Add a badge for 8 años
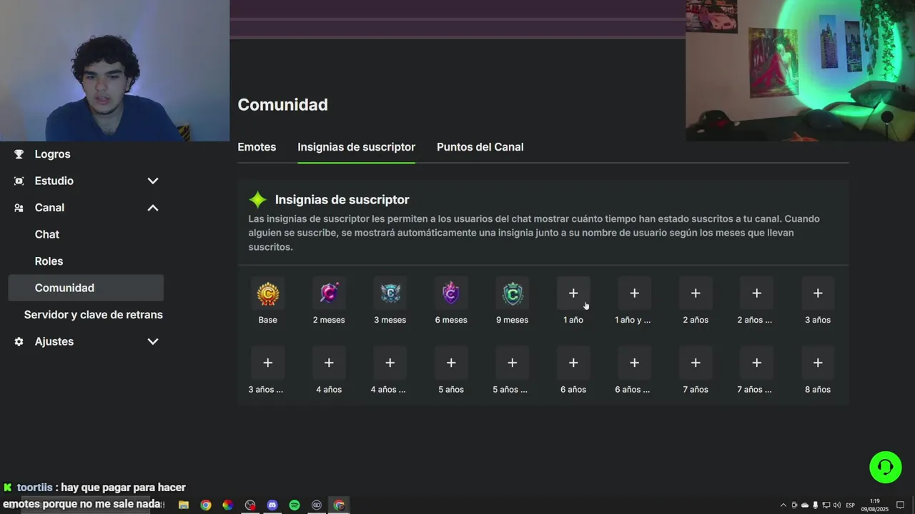The height and width of the screenshot is (514, 915). (x=818, y=363)
